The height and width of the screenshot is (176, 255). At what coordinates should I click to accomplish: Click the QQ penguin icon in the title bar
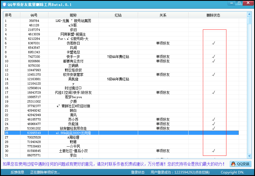click(4, 4)
